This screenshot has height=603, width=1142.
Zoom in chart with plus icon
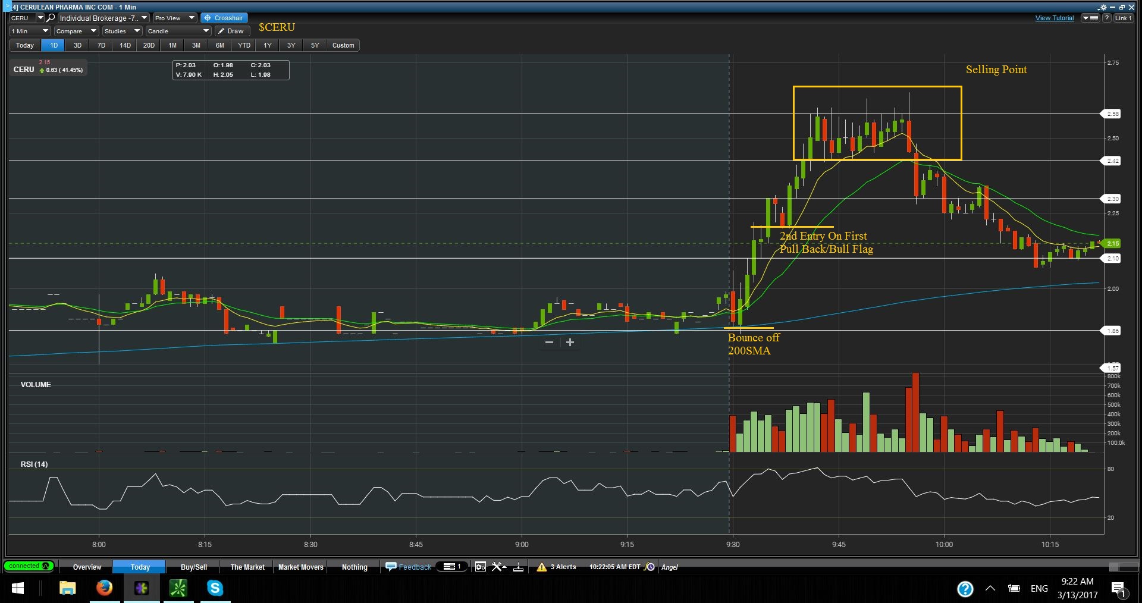[570, 342]
